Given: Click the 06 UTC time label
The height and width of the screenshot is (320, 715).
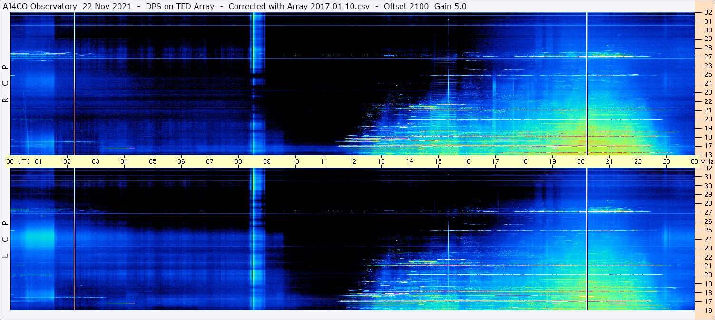Looking at the screenshot, I should 181,161.
